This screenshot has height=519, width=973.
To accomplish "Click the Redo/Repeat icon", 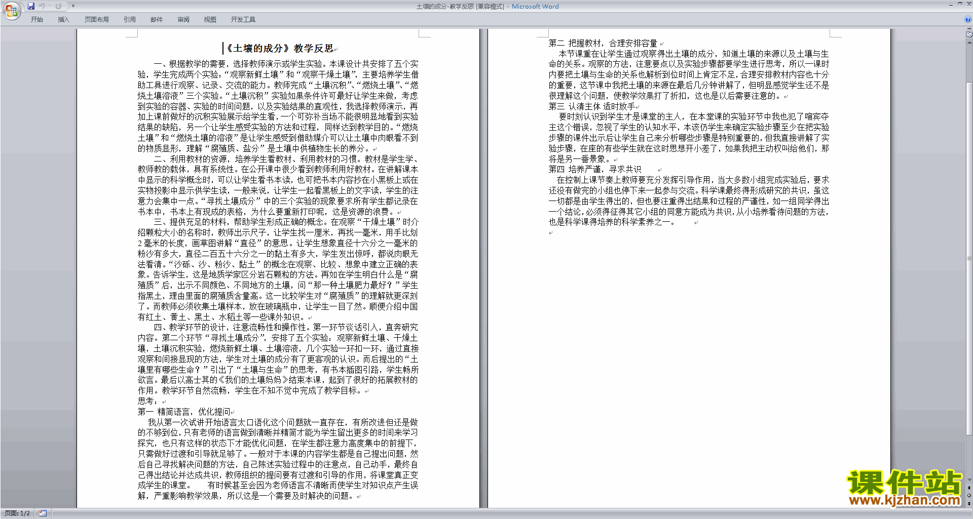I will pos(58,6).
